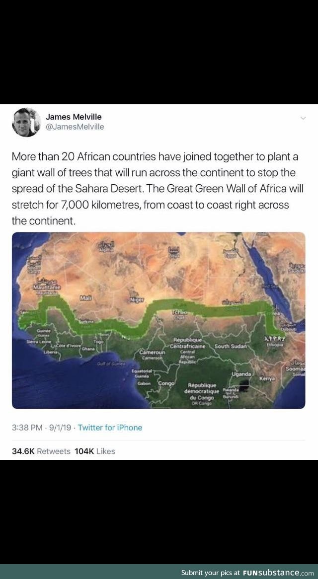
Task: Click the South Sudan map label
Action: coord(230,347)
